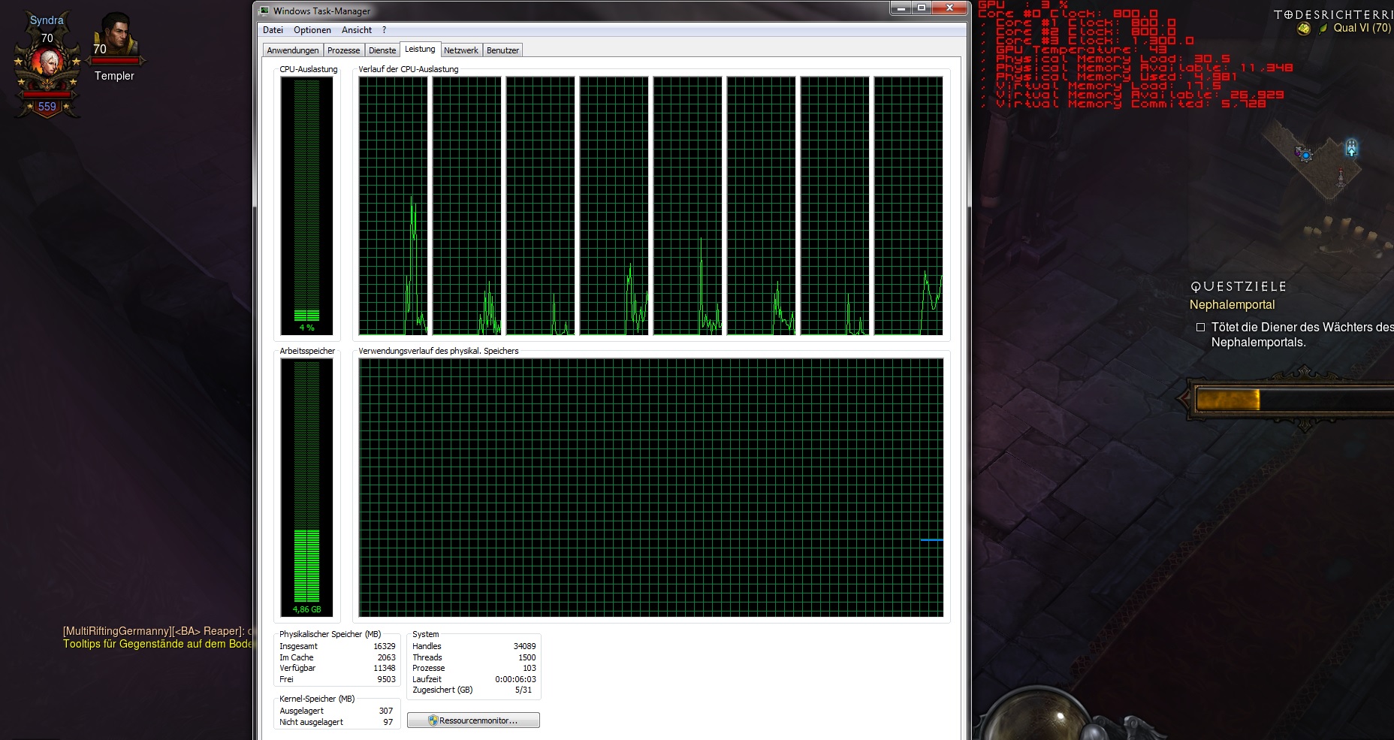1394x740 pixels.
Task: Click the Ausgelagert value 307
Action: pos(386,711)
